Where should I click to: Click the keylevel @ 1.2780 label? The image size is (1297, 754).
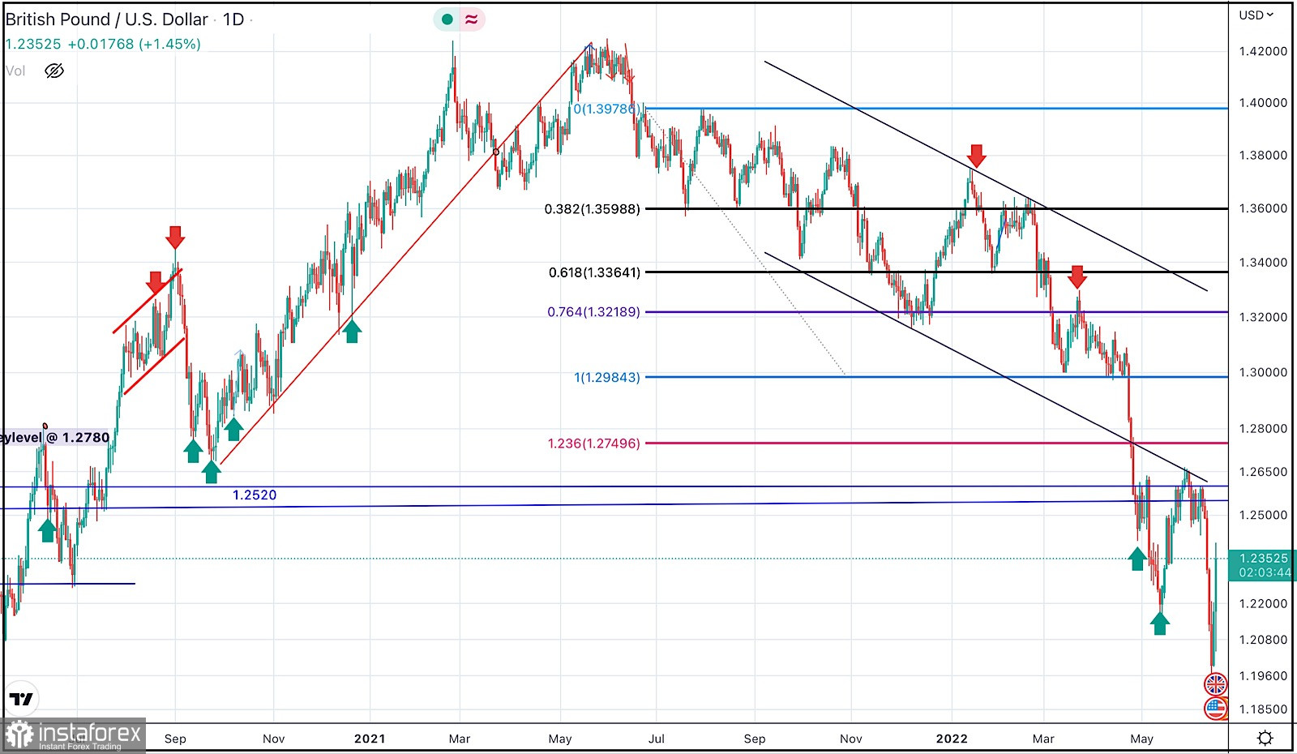(55, 438)
